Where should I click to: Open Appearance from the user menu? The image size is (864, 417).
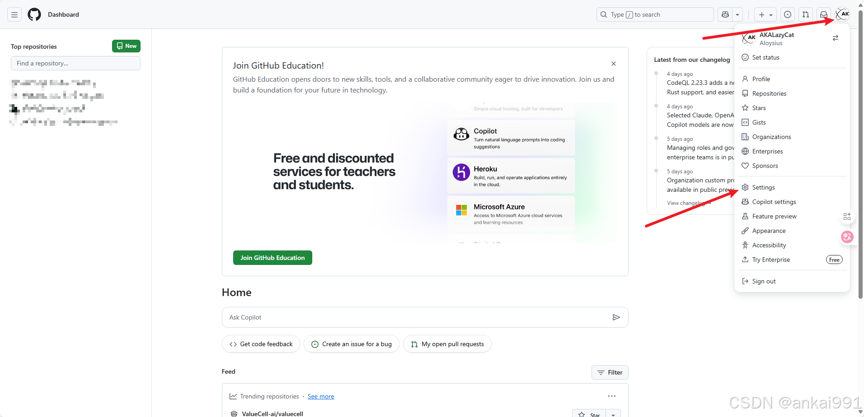click(792, 231)
